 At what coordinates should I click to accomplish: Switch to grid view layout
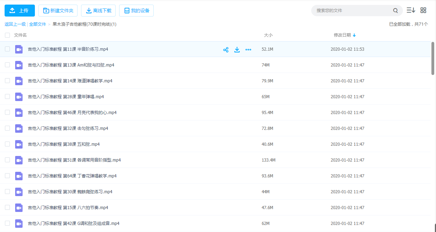[x=423, y=11]
